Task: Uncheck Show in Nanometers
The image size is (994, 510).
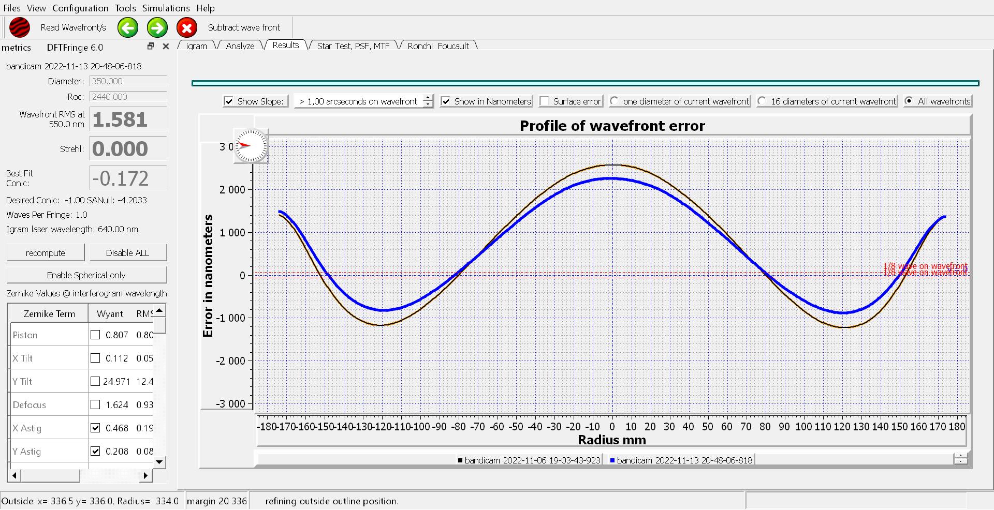Action: (445, 101)
